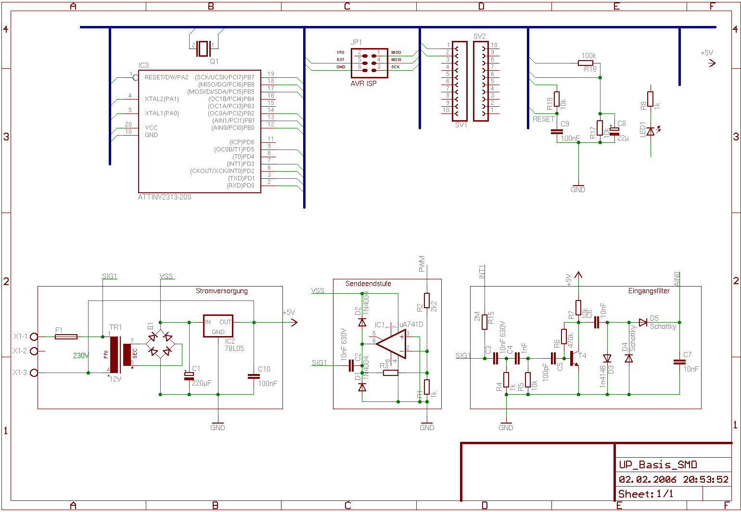The width and height of the screenshot is (741, 512).
Task: Click the Stromversorgung block title
Action: [222, 291]
